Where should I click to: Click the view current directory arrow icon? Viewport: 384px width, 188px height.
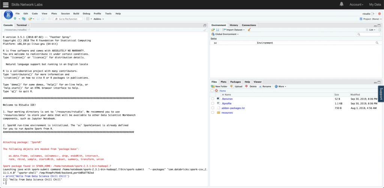click(29, 30)
